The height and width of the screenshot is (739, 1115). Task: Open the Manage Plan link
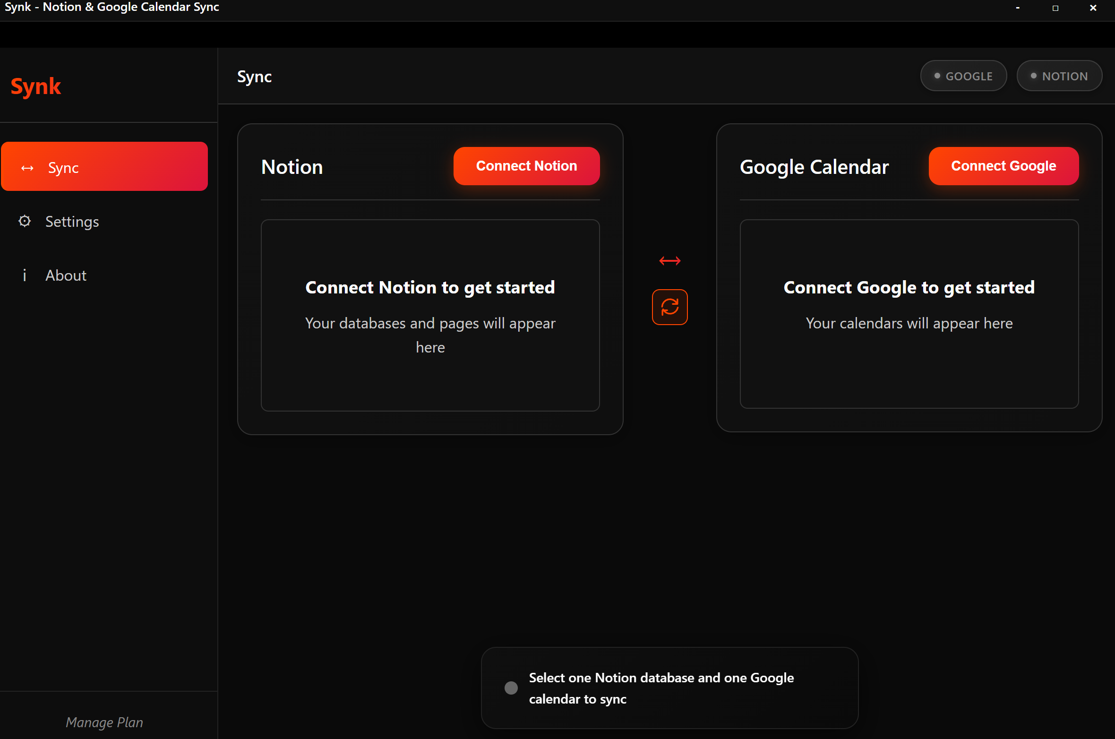pyautogui.click(x=104, y=722)
